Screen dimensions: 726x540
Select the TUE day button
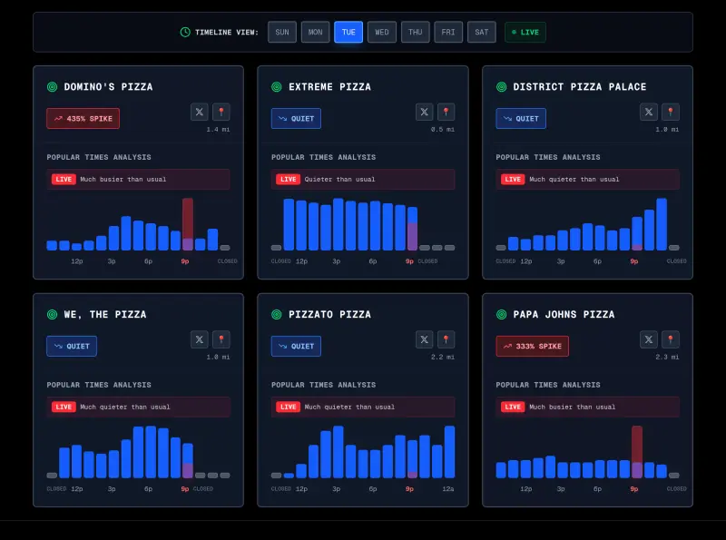(348, 33)
